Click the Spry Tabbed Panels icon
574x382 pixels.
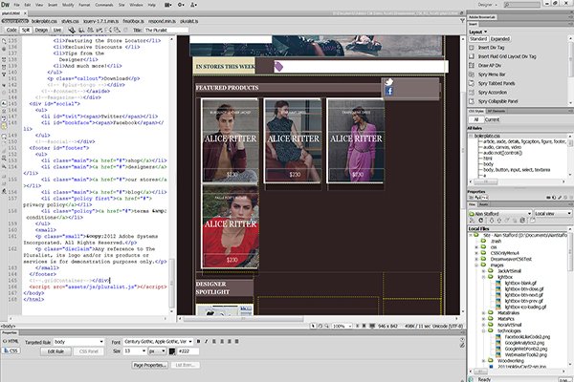(x=472, y=83)
